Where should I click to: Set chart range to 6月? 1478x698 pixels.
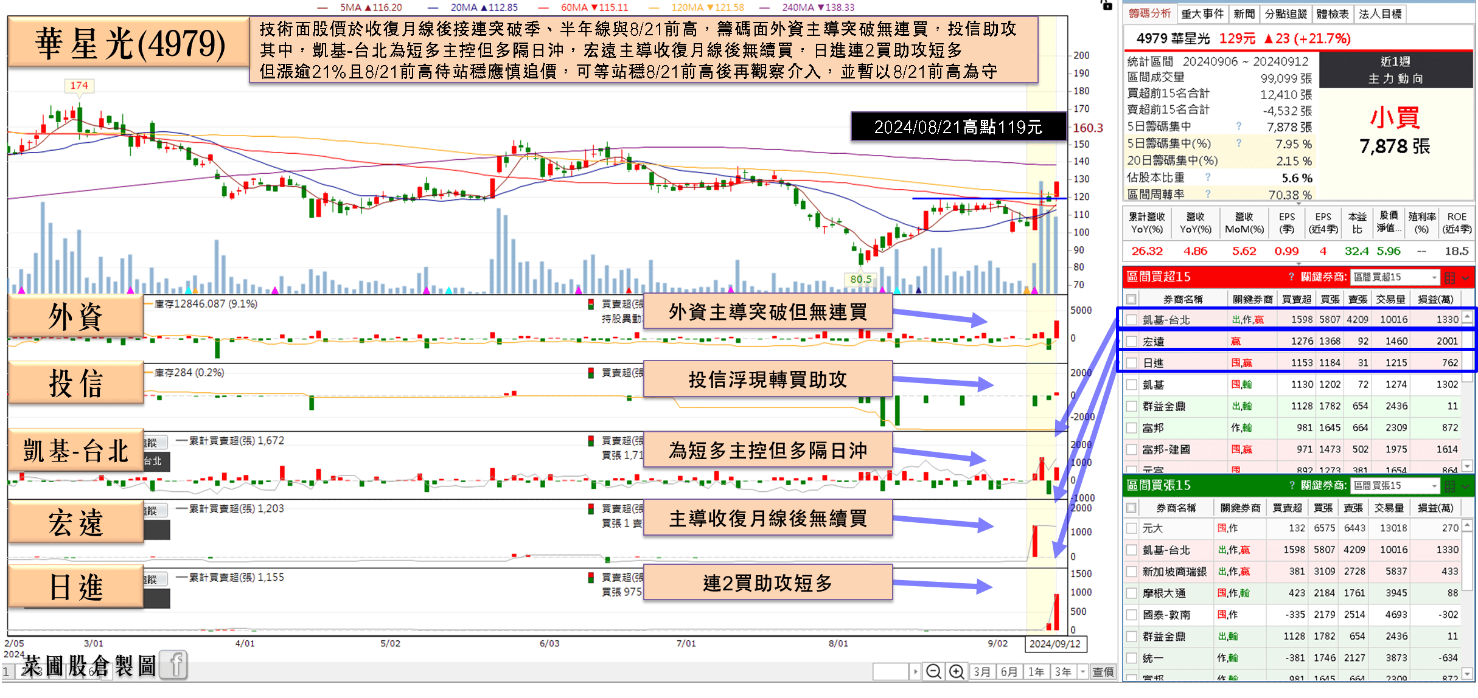1009,672
